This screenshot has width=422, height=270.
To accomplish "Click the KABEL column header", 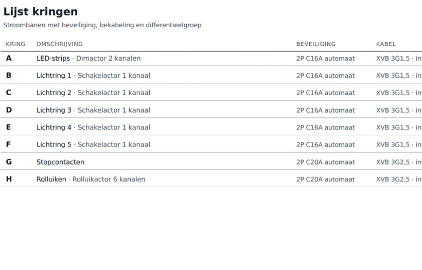I will coord(386,44).
